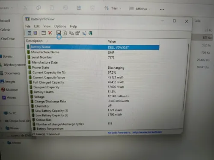Screen dimensions: 214x160
Task: Click Delete trash icon in Explorer
Action: click(x=92, y=8)
